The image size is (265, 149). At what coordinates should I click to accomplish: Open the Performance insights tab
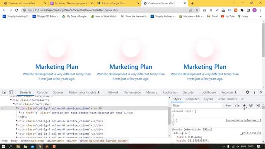coord(84,92)
